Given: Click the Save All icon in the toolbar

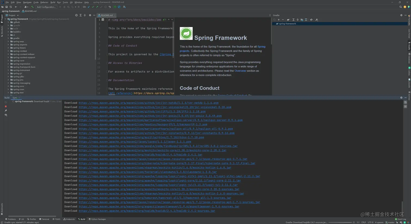Looking at the screenshot, I should pyautogui.click(x=7, y=7).
